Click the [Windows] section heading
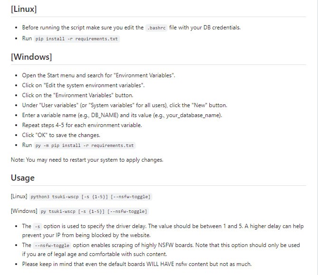 coord(31,57)
